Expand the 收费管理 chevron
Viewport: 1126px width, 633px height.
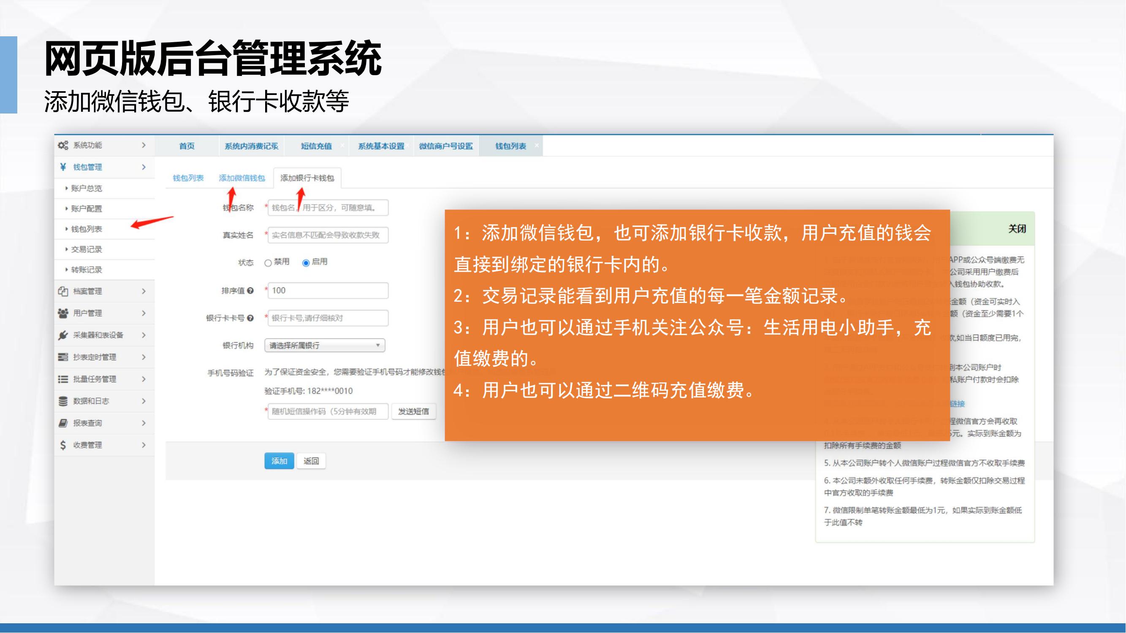pyautogui.click(x=144, y=445)
